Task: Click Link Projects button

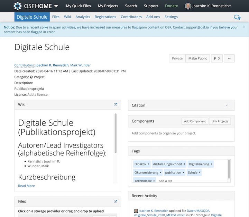Action: (x=220, y=121)
